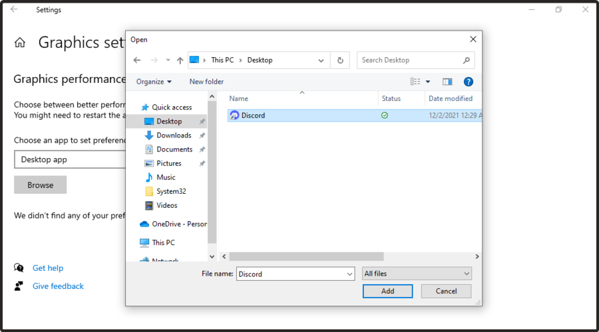Viewport: 599px width, 332px height.
Task: Click pin icon next to Downloads
Action: 202,135
